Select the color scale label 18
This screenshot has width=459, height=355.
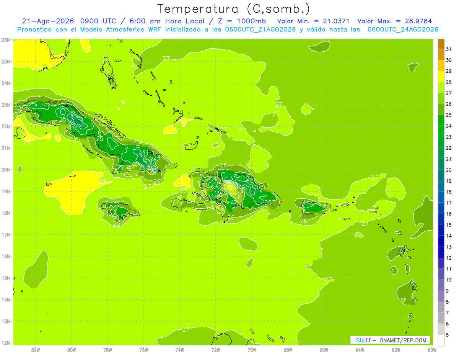(x=449, y=192)
